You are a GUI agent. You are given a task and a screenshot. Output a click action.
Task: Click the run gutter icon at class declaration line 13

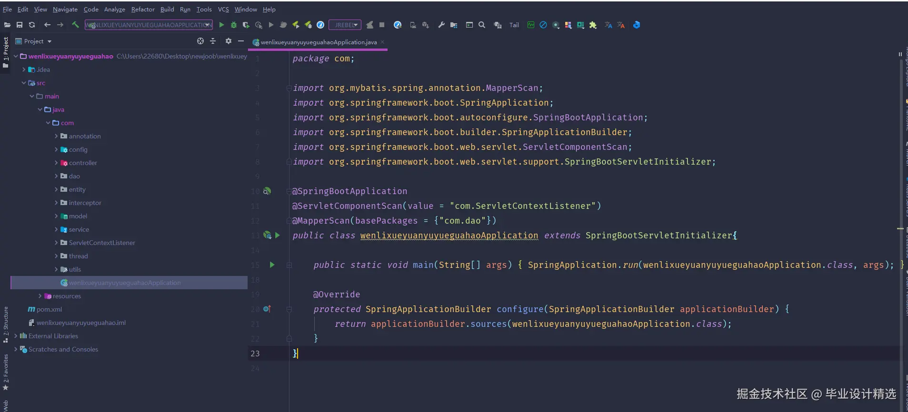click(278, 235)
